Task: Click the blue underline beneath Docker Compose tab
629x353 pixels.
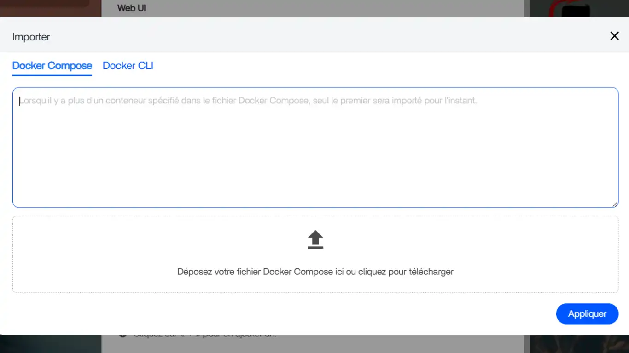Action: click(52, 75)
